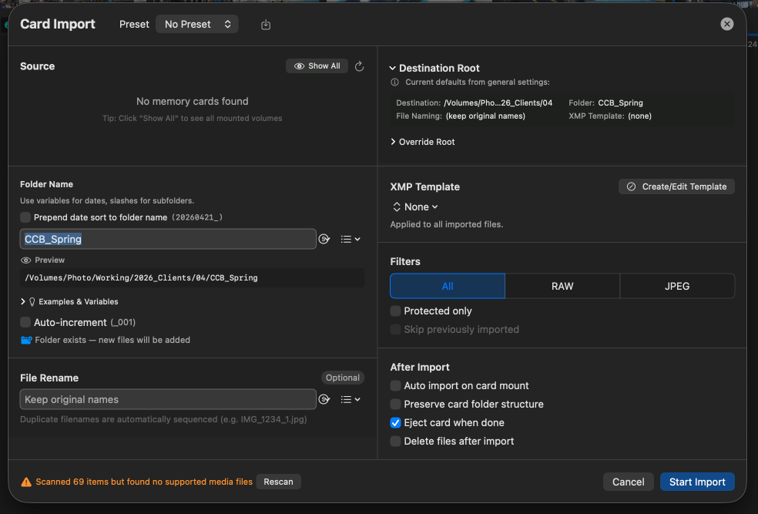
Task: Click the orange warning icon in the status bar
Action: pos(26,482)
